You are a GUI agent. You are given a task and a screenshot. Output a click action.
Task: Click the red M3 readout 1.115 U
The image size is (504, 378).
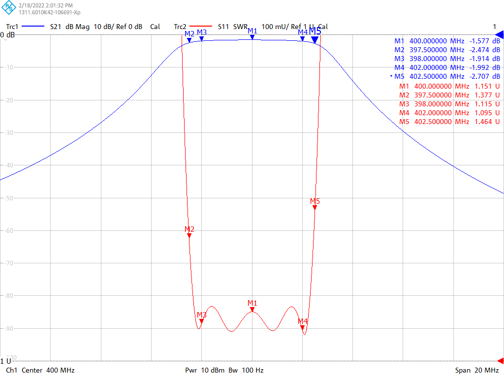coord(449,104)
